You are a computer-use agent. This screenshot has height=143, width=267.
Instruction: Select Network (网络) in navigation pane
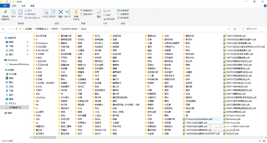pyautogui.click(x=8, y=113)
